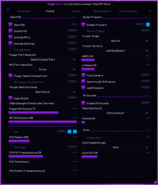
Task: Toggle the Include NPCs checkbox
Action: [10, 37]
